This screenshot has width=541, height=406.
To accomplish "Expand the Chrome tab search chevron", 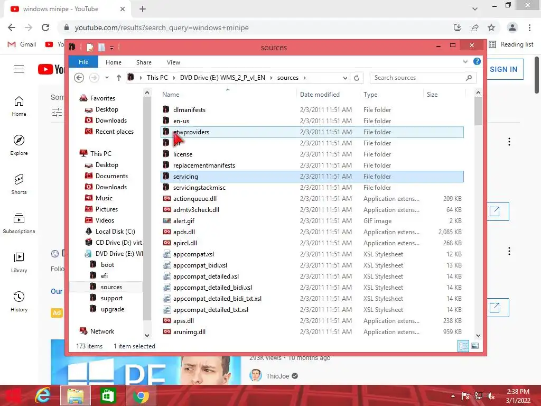I will (475, 9).
